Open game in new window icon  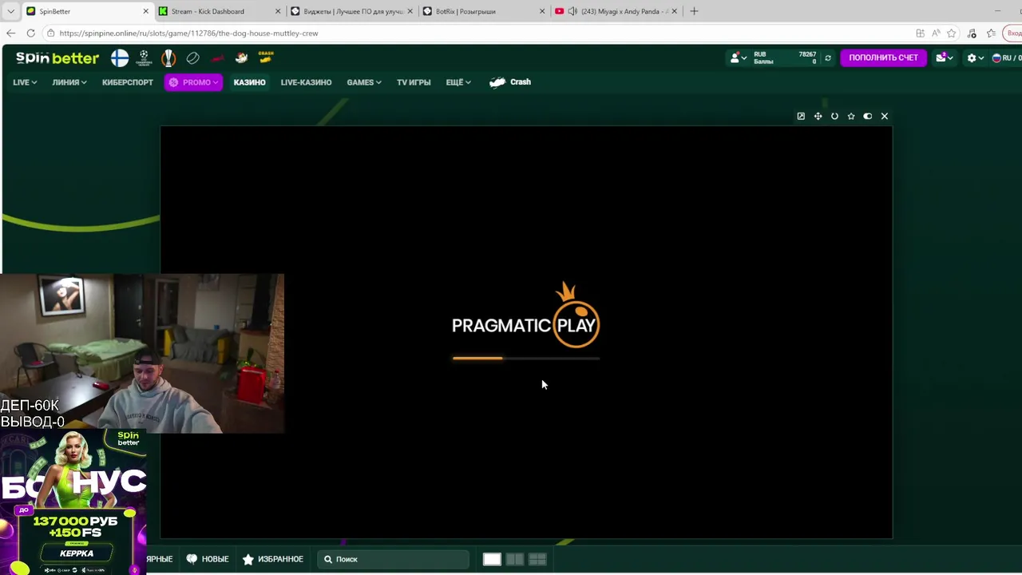(801, 117)
